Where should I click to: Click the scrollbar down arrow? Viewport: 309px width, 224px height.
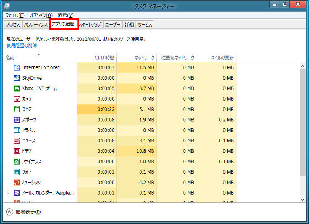pyautogui.click(x=303, y=200)
